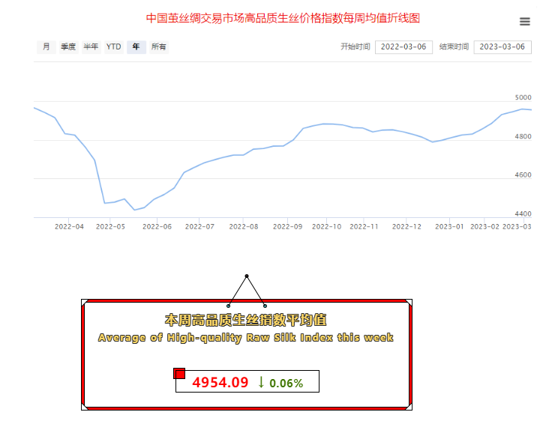Open the 开始时间 start date field
The width and height of the screenshot is (558, 421).
pos(403,47)
